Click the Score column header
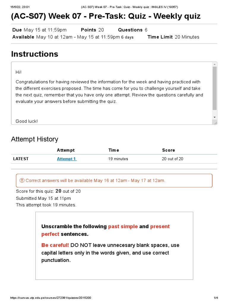Image resolution: width=228 pixels, height=305 pixels. [169, 150]
